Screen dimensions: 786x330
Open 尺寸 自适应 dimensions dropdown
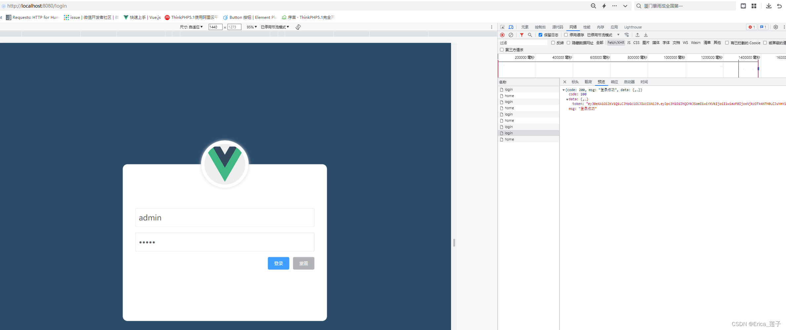coord(191,27)
